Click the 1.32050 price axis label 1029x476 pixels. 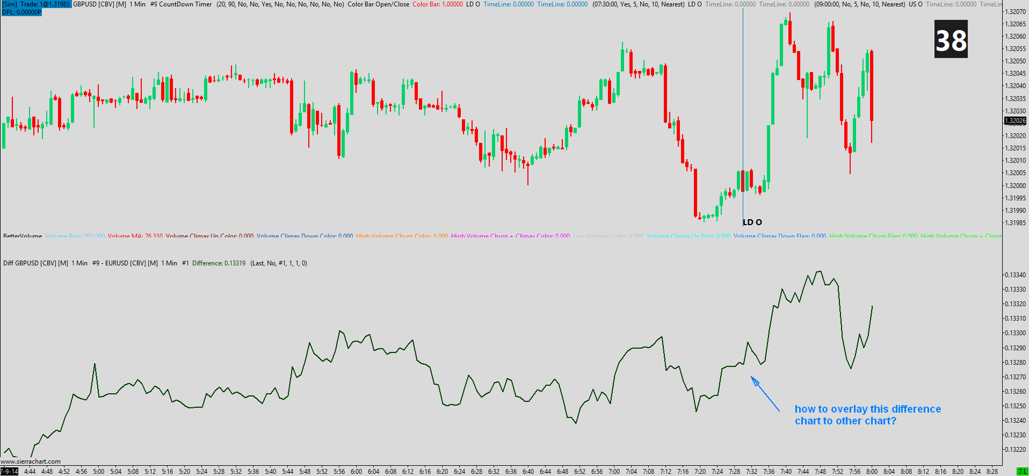tap(1015, 61)
